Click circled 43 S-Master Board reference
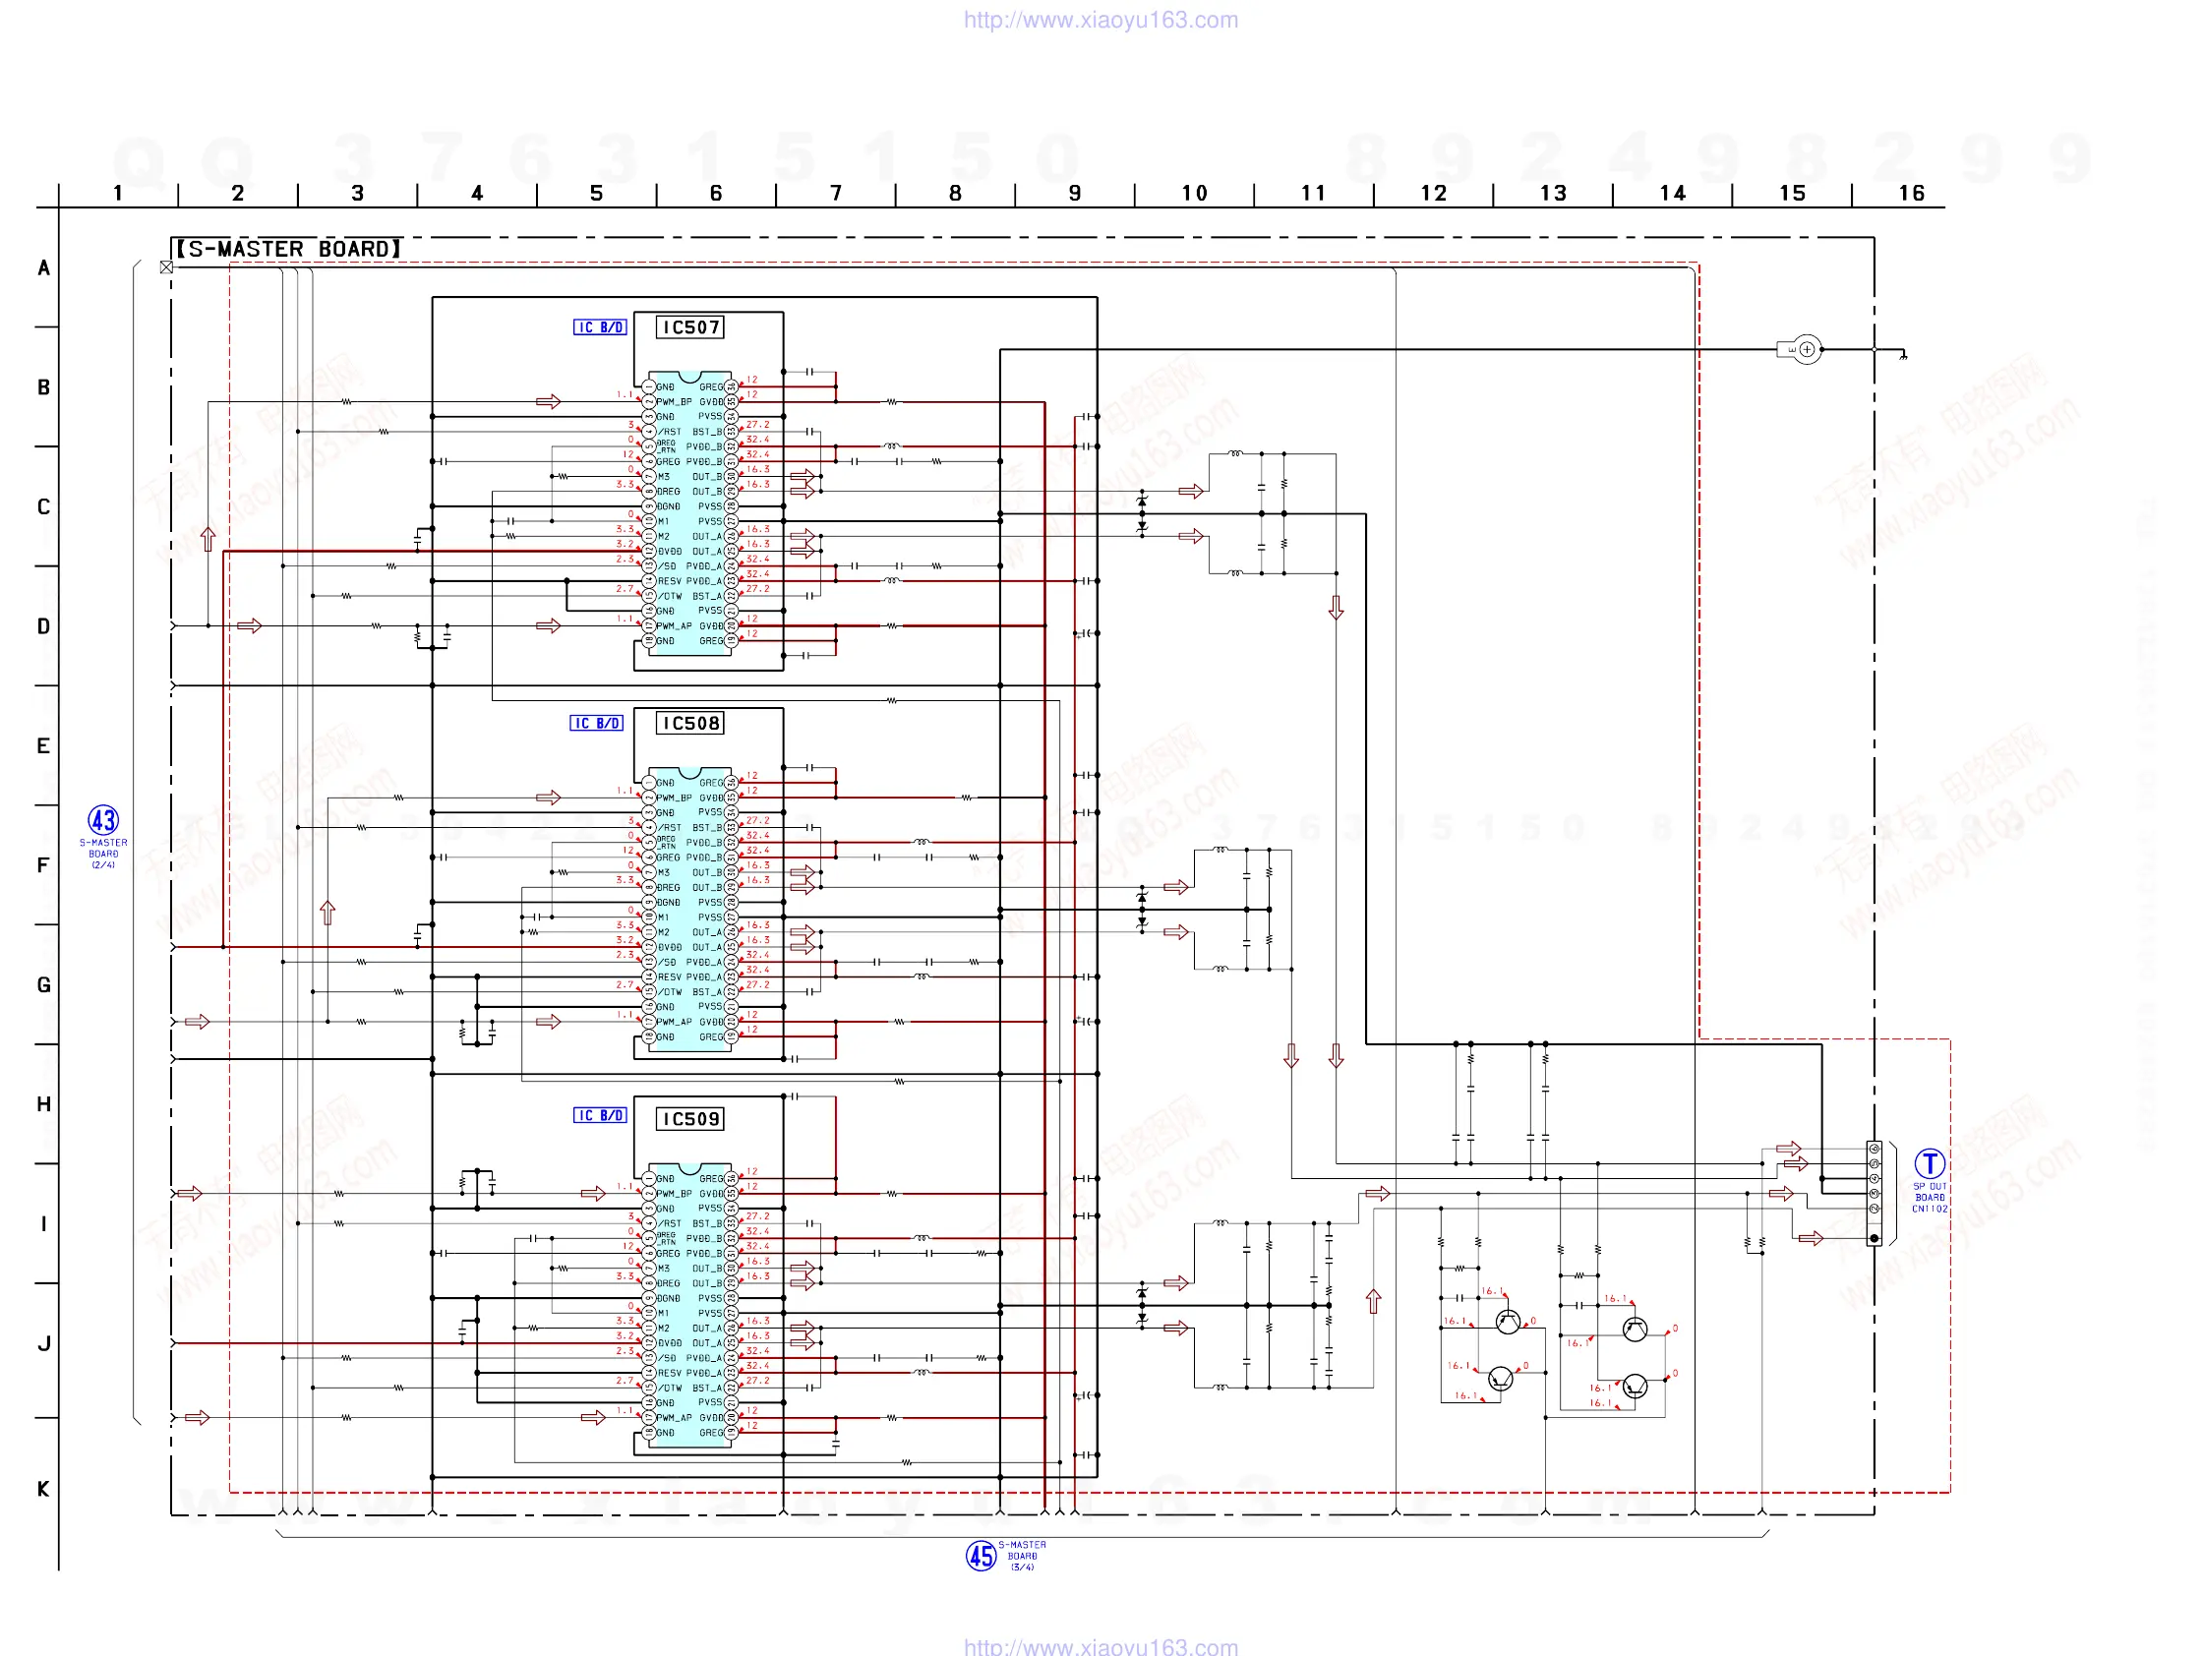 103,820
